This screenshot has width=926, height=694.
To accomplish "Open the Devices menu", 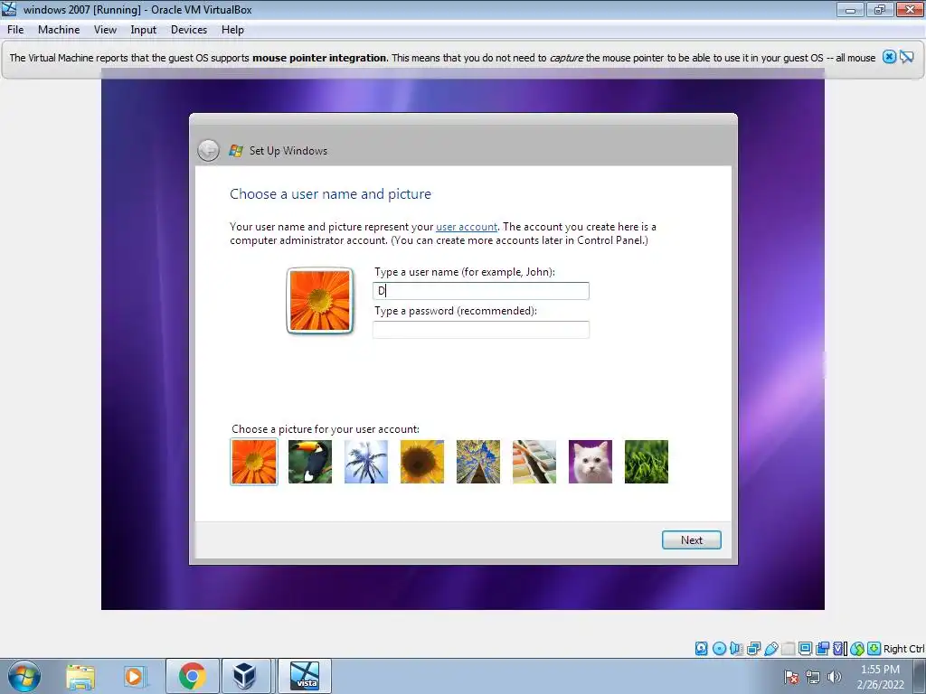I will [x=189, y=30].
